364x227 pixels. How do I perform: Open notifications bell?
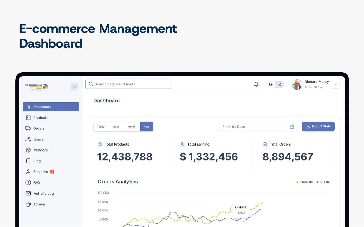(x=256, y=84)
